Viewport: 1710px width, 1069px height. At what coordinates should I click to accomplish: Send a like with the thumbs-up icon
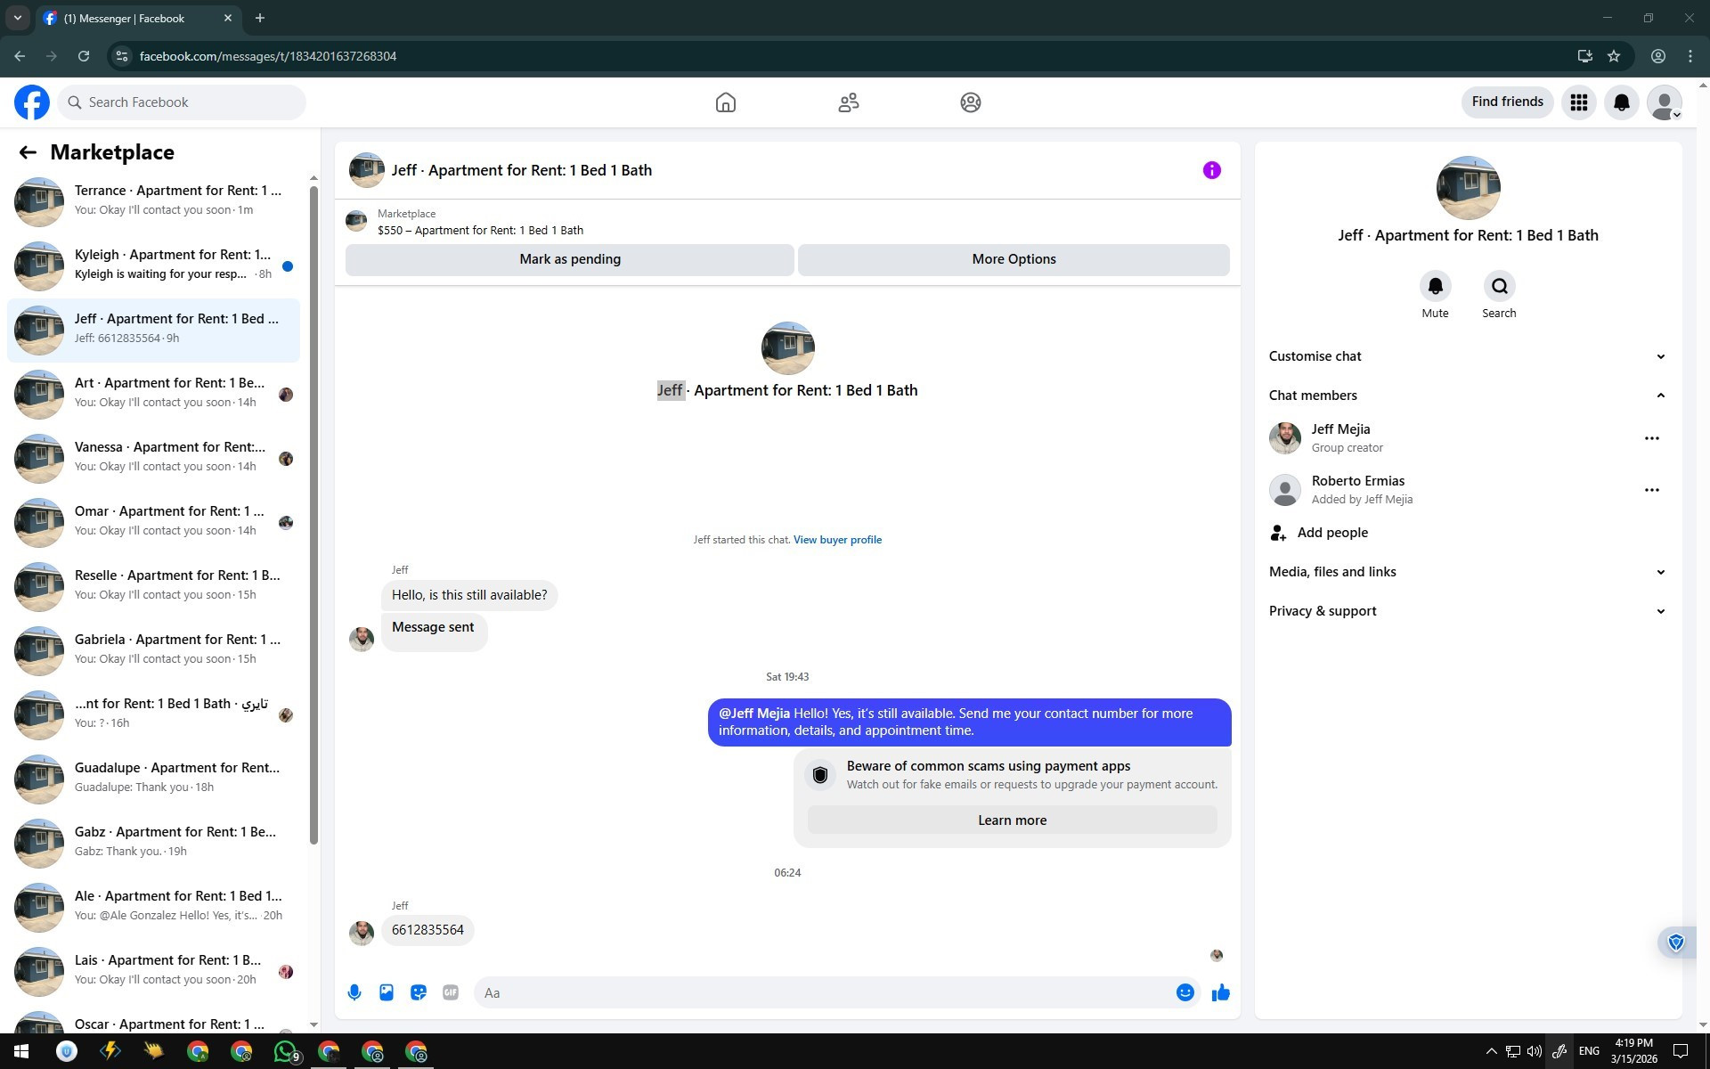(x=1221, y=992)
